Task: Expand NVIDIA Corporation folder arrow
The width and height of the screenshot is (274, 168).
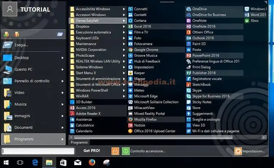Action: click(x=124, y=50)
